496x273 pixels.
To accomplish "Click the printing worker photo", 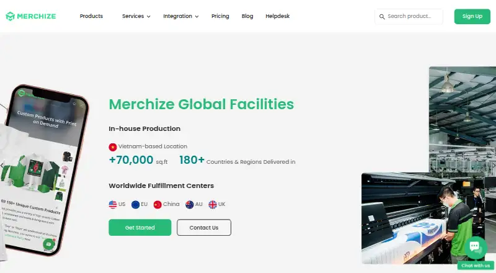I will pos(424,218).
